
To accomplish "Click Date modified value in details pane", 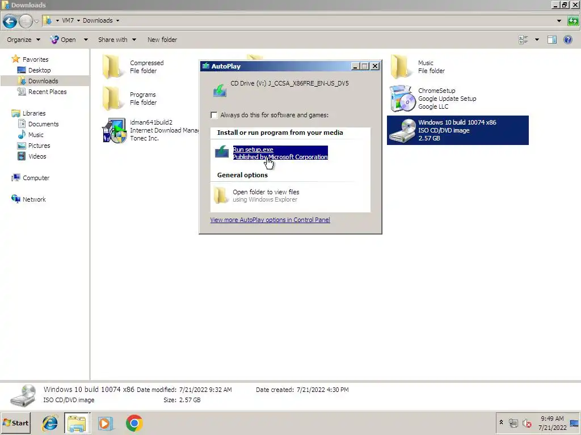I will [205, 390].
